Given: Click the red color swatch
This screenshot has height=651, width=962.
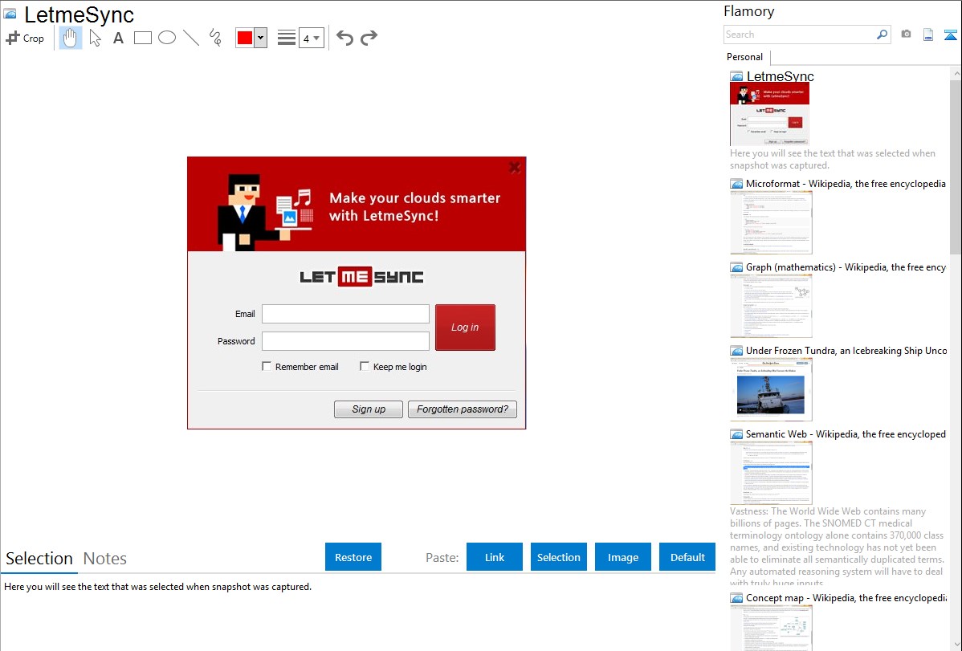Looking at the screenshot, I should click(245, 38).
